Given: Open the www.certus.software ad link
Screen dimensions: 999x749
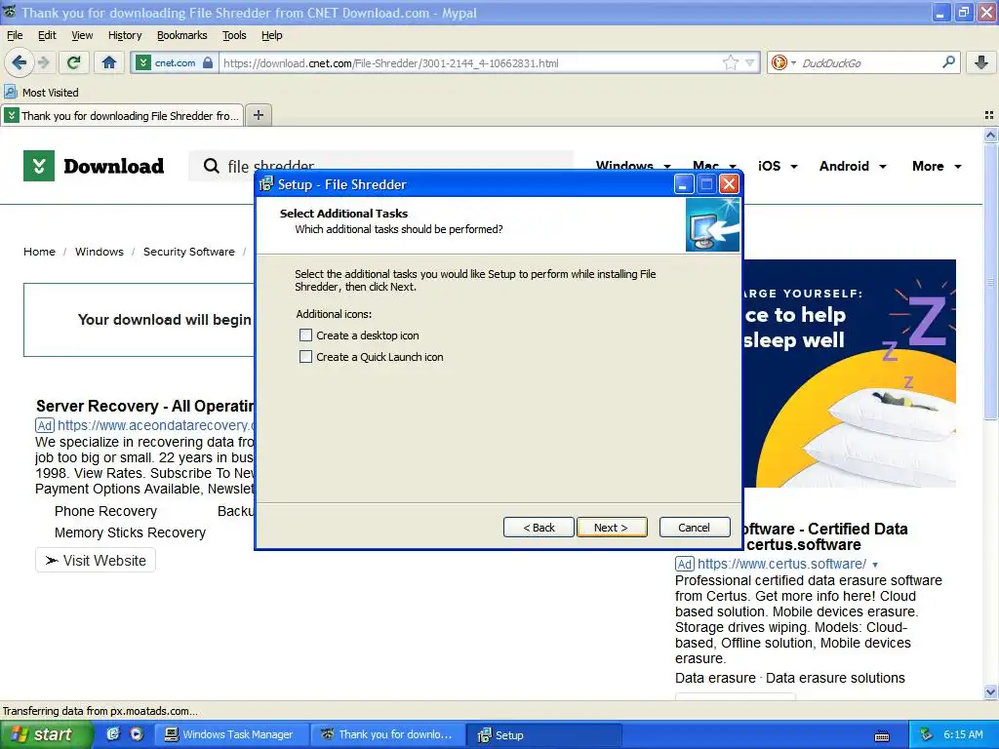Looking at the screenshot, I should pos(781,565).
